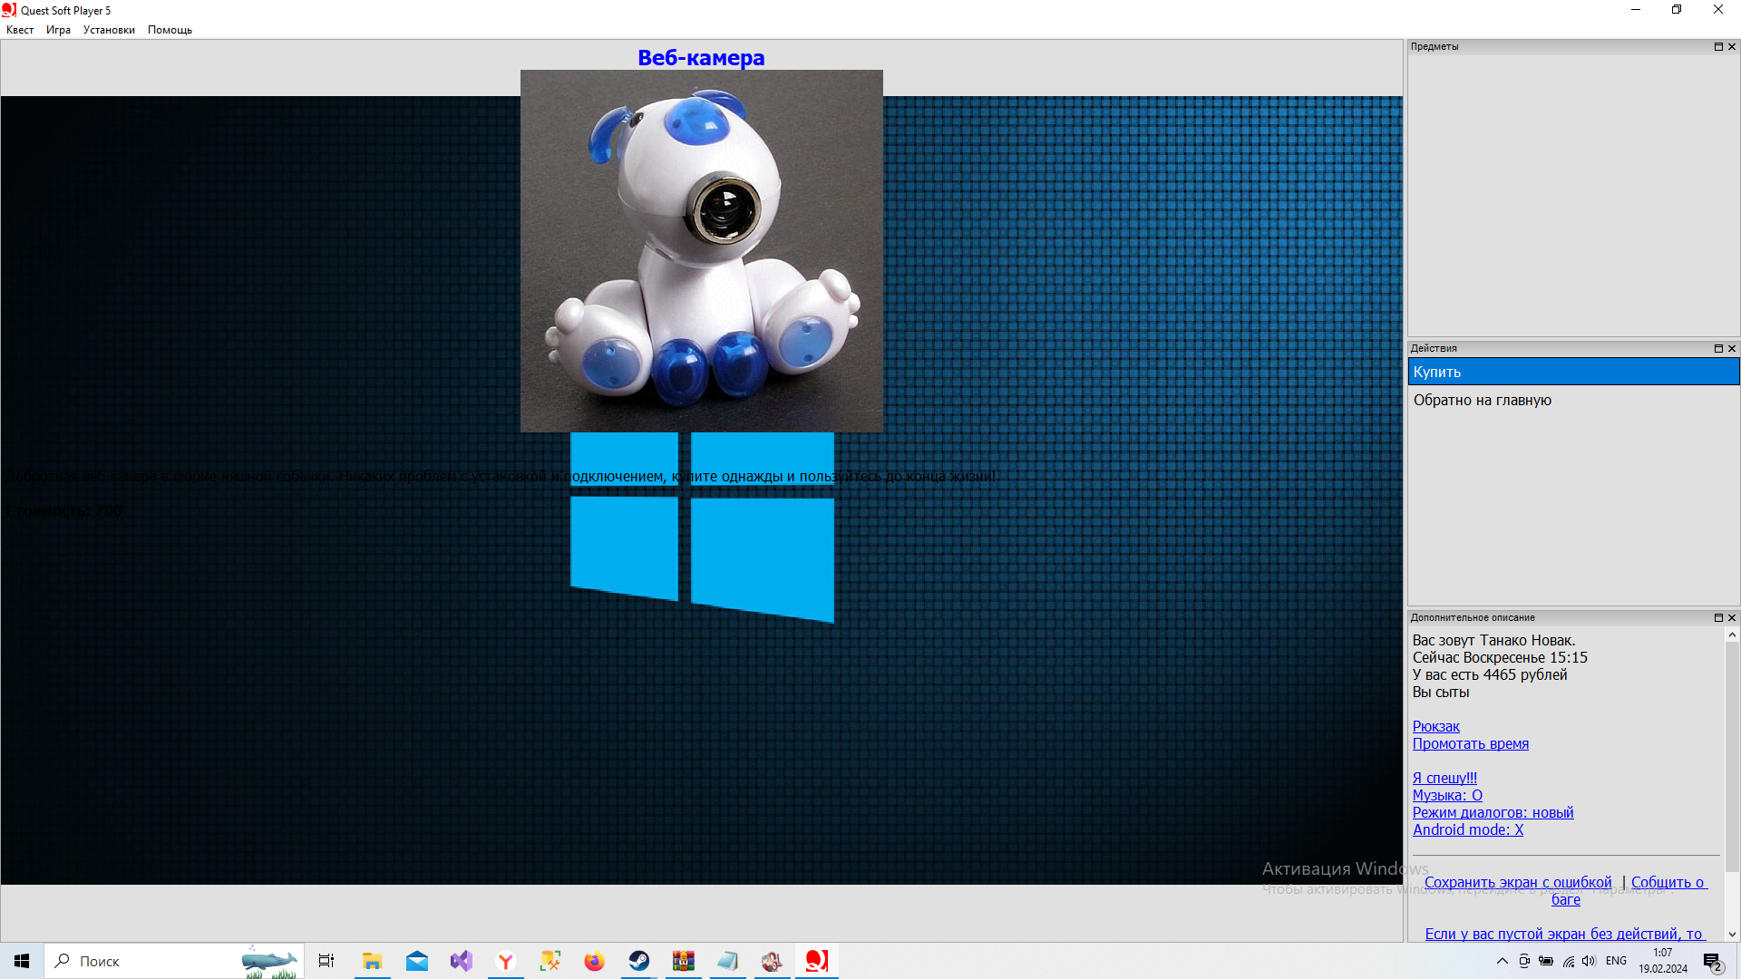
Task: Open the Mail app from taskbar
Action: tap(417, 961)
